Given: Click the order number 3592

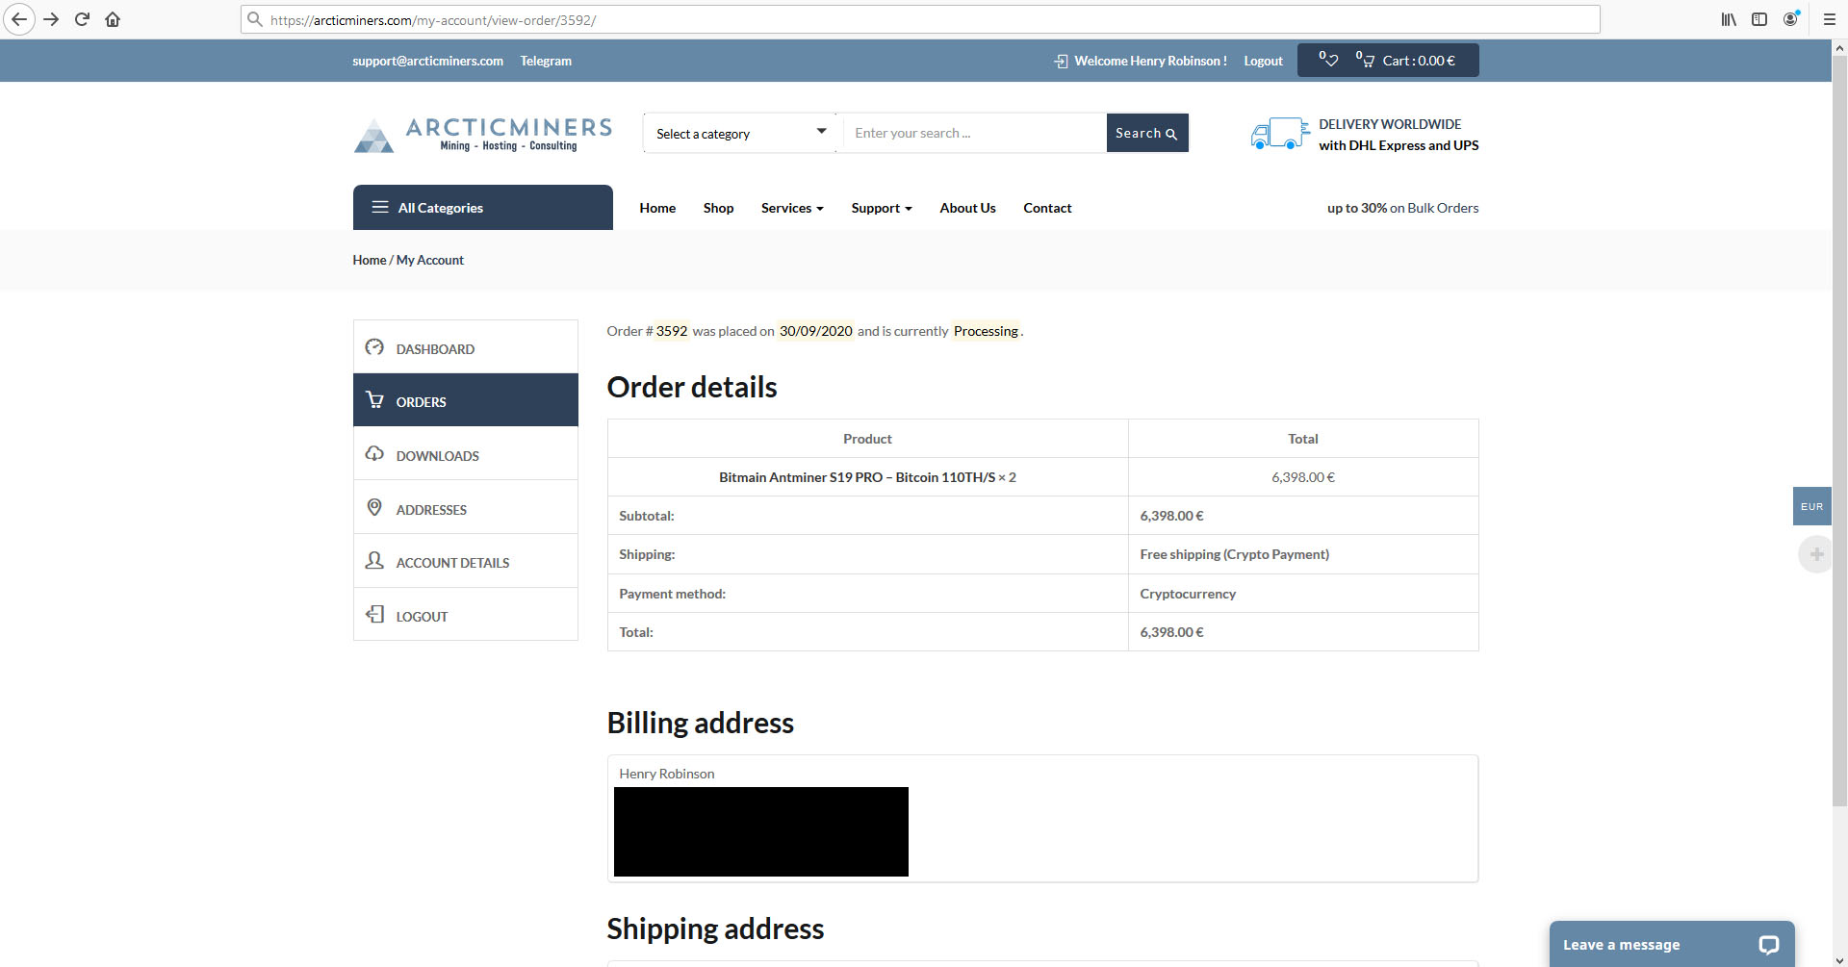Looking at the screenshot, I should [x=672, y=331].
